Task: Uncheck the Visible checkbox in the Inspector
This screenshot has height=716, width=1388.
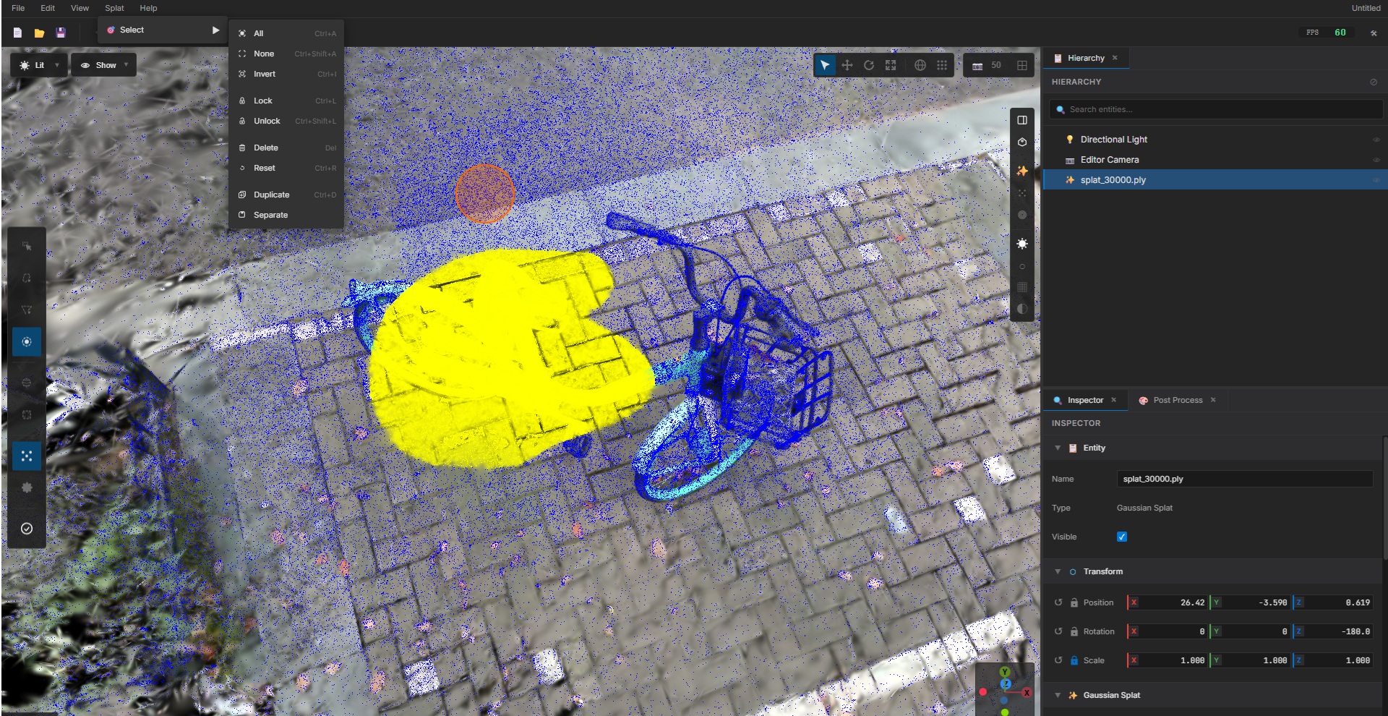Action: [x=1121, y=537]
